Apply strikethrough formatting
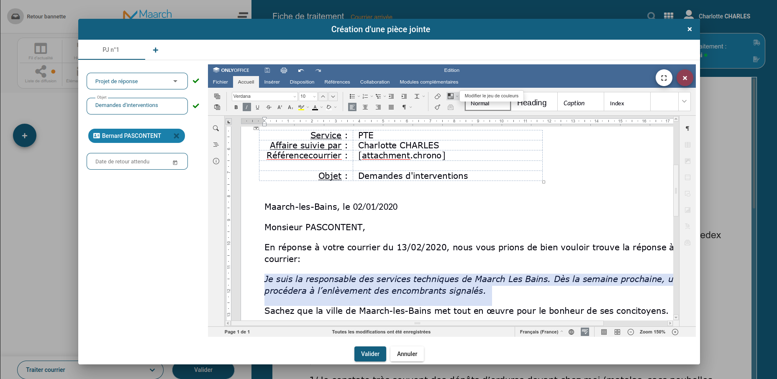This screenshot has width=777, height=379. coord(269,107)
